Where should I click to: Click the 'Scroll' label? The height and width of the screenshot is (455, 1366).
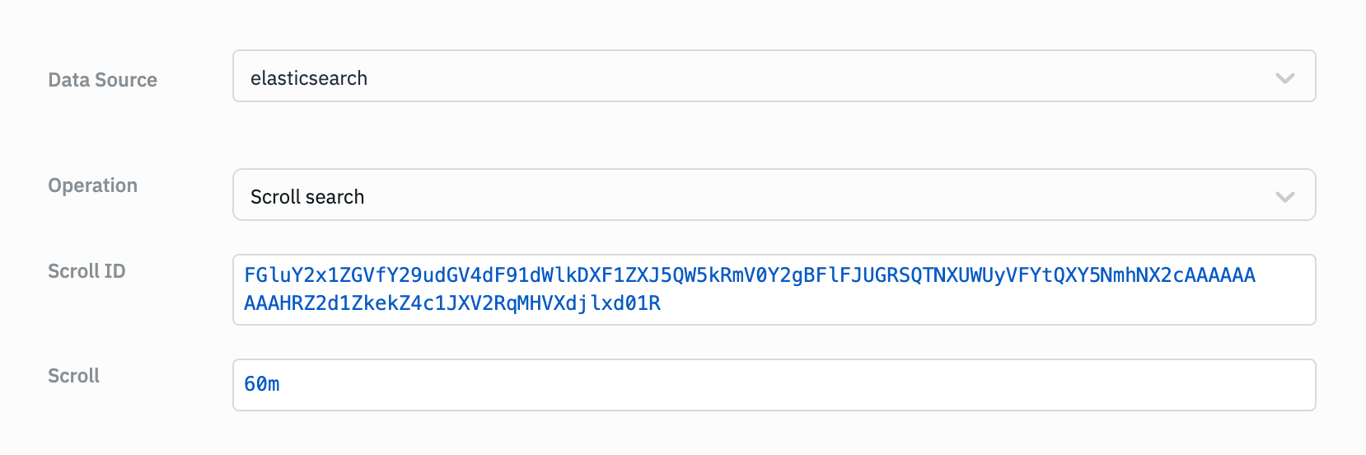tap(74, 376)
